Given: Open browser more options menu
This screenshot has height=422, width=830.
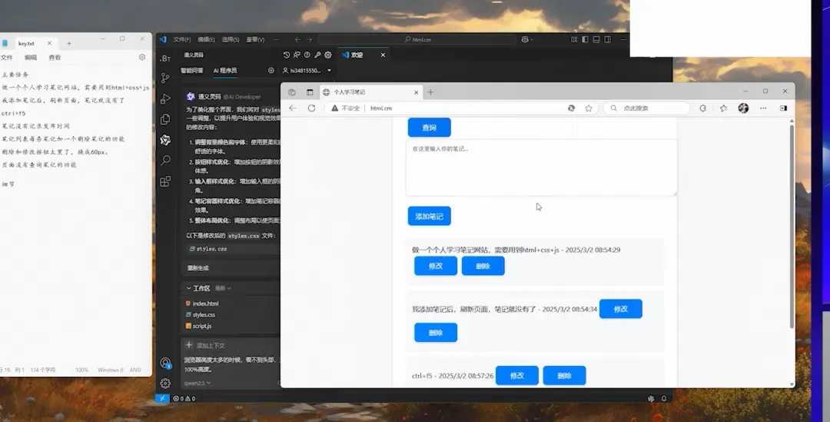Looking at the screenshot, I should [x=763, y=108].
